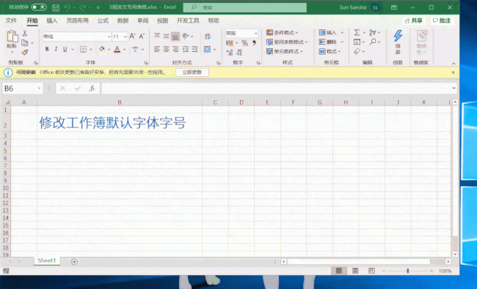This screenshot has height=289, width=477.
Task: Switch to the 页面布局 tab
Action: click(x=77, y=20)
